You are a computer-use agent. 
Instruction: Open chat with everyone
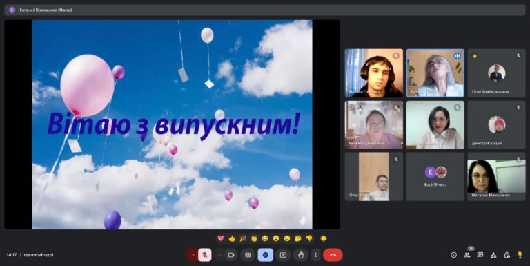(x=480, y=255)
